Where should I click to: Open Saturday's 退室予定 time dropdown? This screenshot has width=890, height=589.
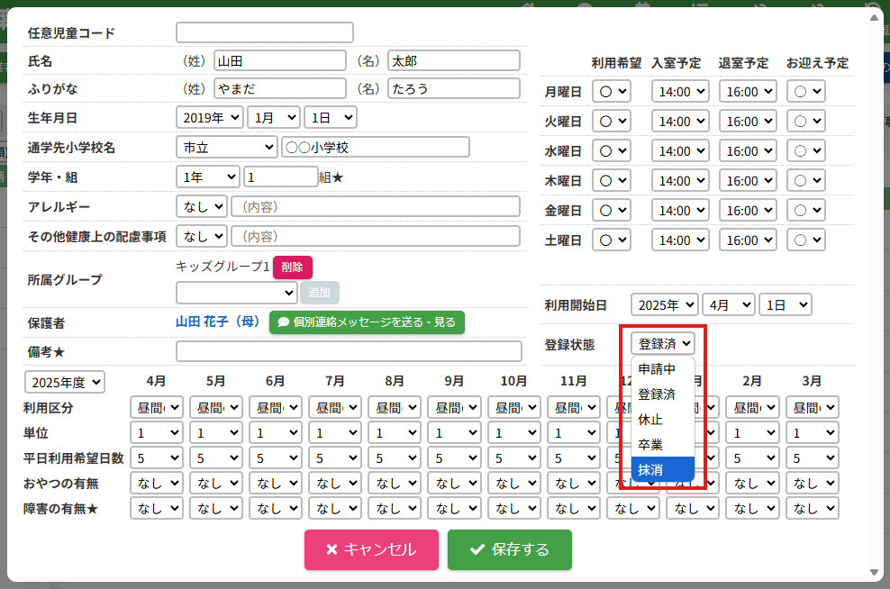point(747,240)
